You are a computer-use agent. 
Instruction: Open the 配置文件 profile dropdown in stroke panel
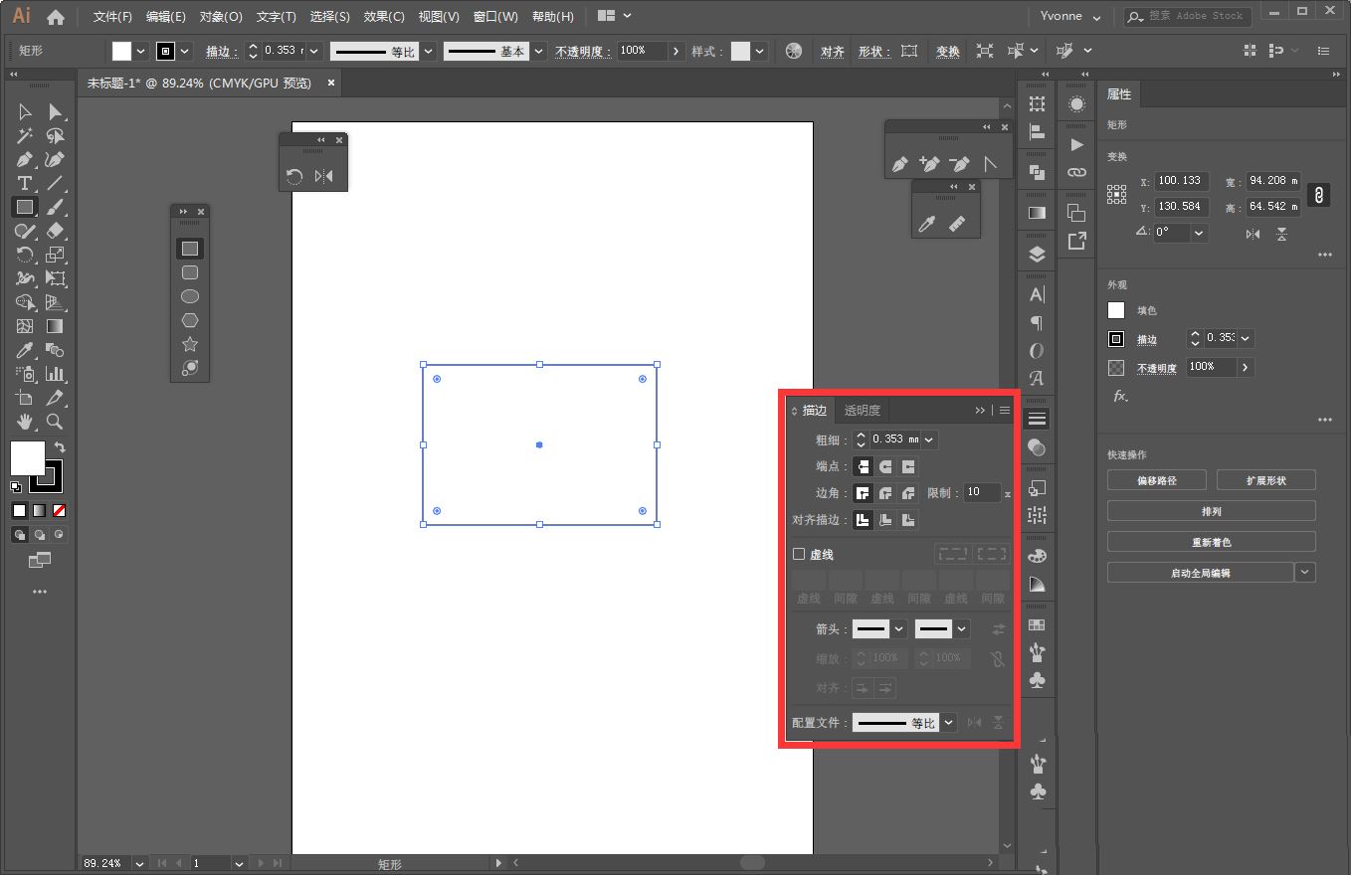[949, 723]
